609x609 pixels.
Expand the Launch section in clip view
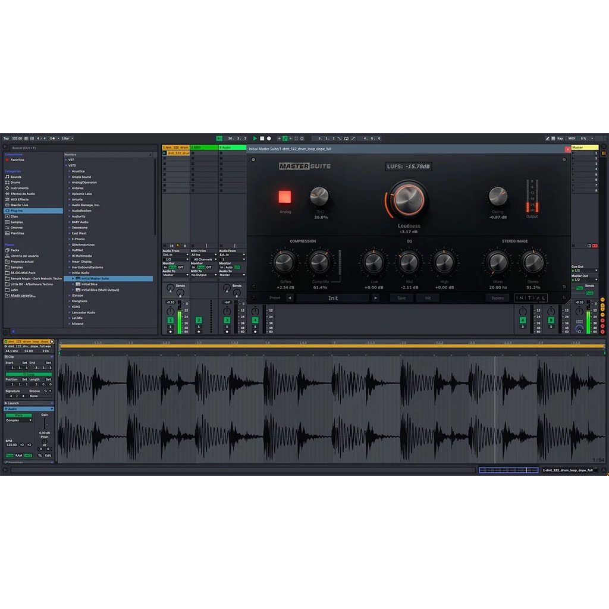coord(13,403)
